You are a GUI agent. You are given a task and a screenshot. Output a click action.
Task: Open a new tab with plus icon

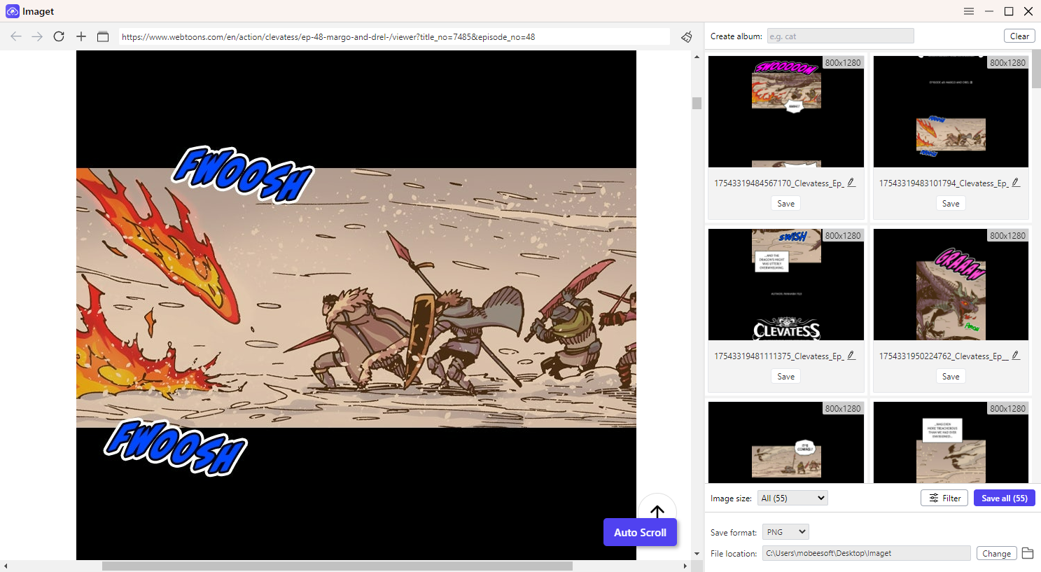coord(81,36)
